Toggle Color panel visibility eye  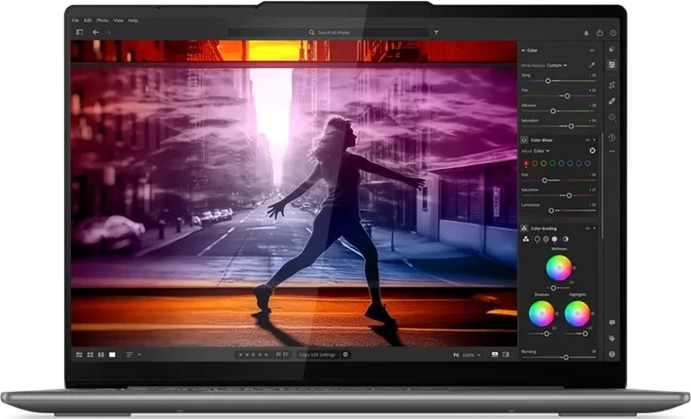pos(593,50)
